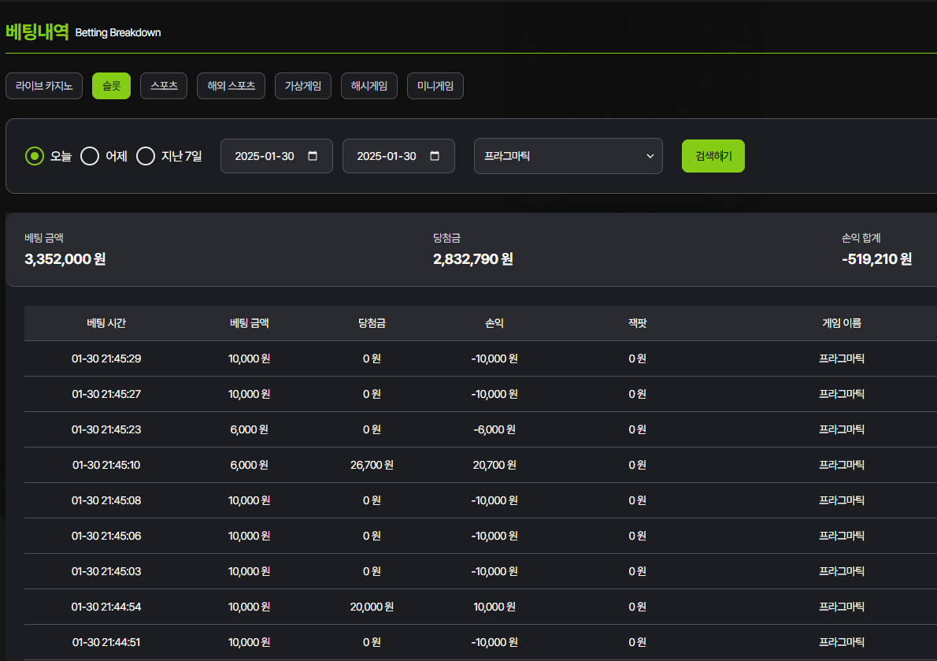937x661 pixels.
Task: Click the start date 2025-01-30 input field
Action: (x=276, y=156)
